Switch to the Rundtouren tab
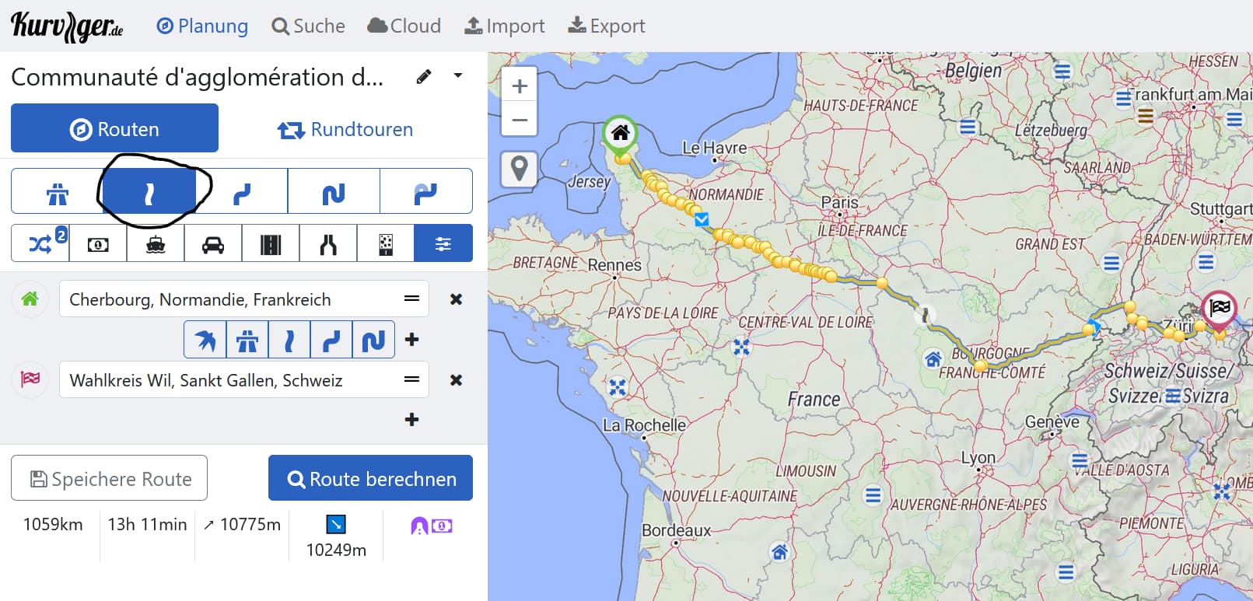 click(345, 129)
